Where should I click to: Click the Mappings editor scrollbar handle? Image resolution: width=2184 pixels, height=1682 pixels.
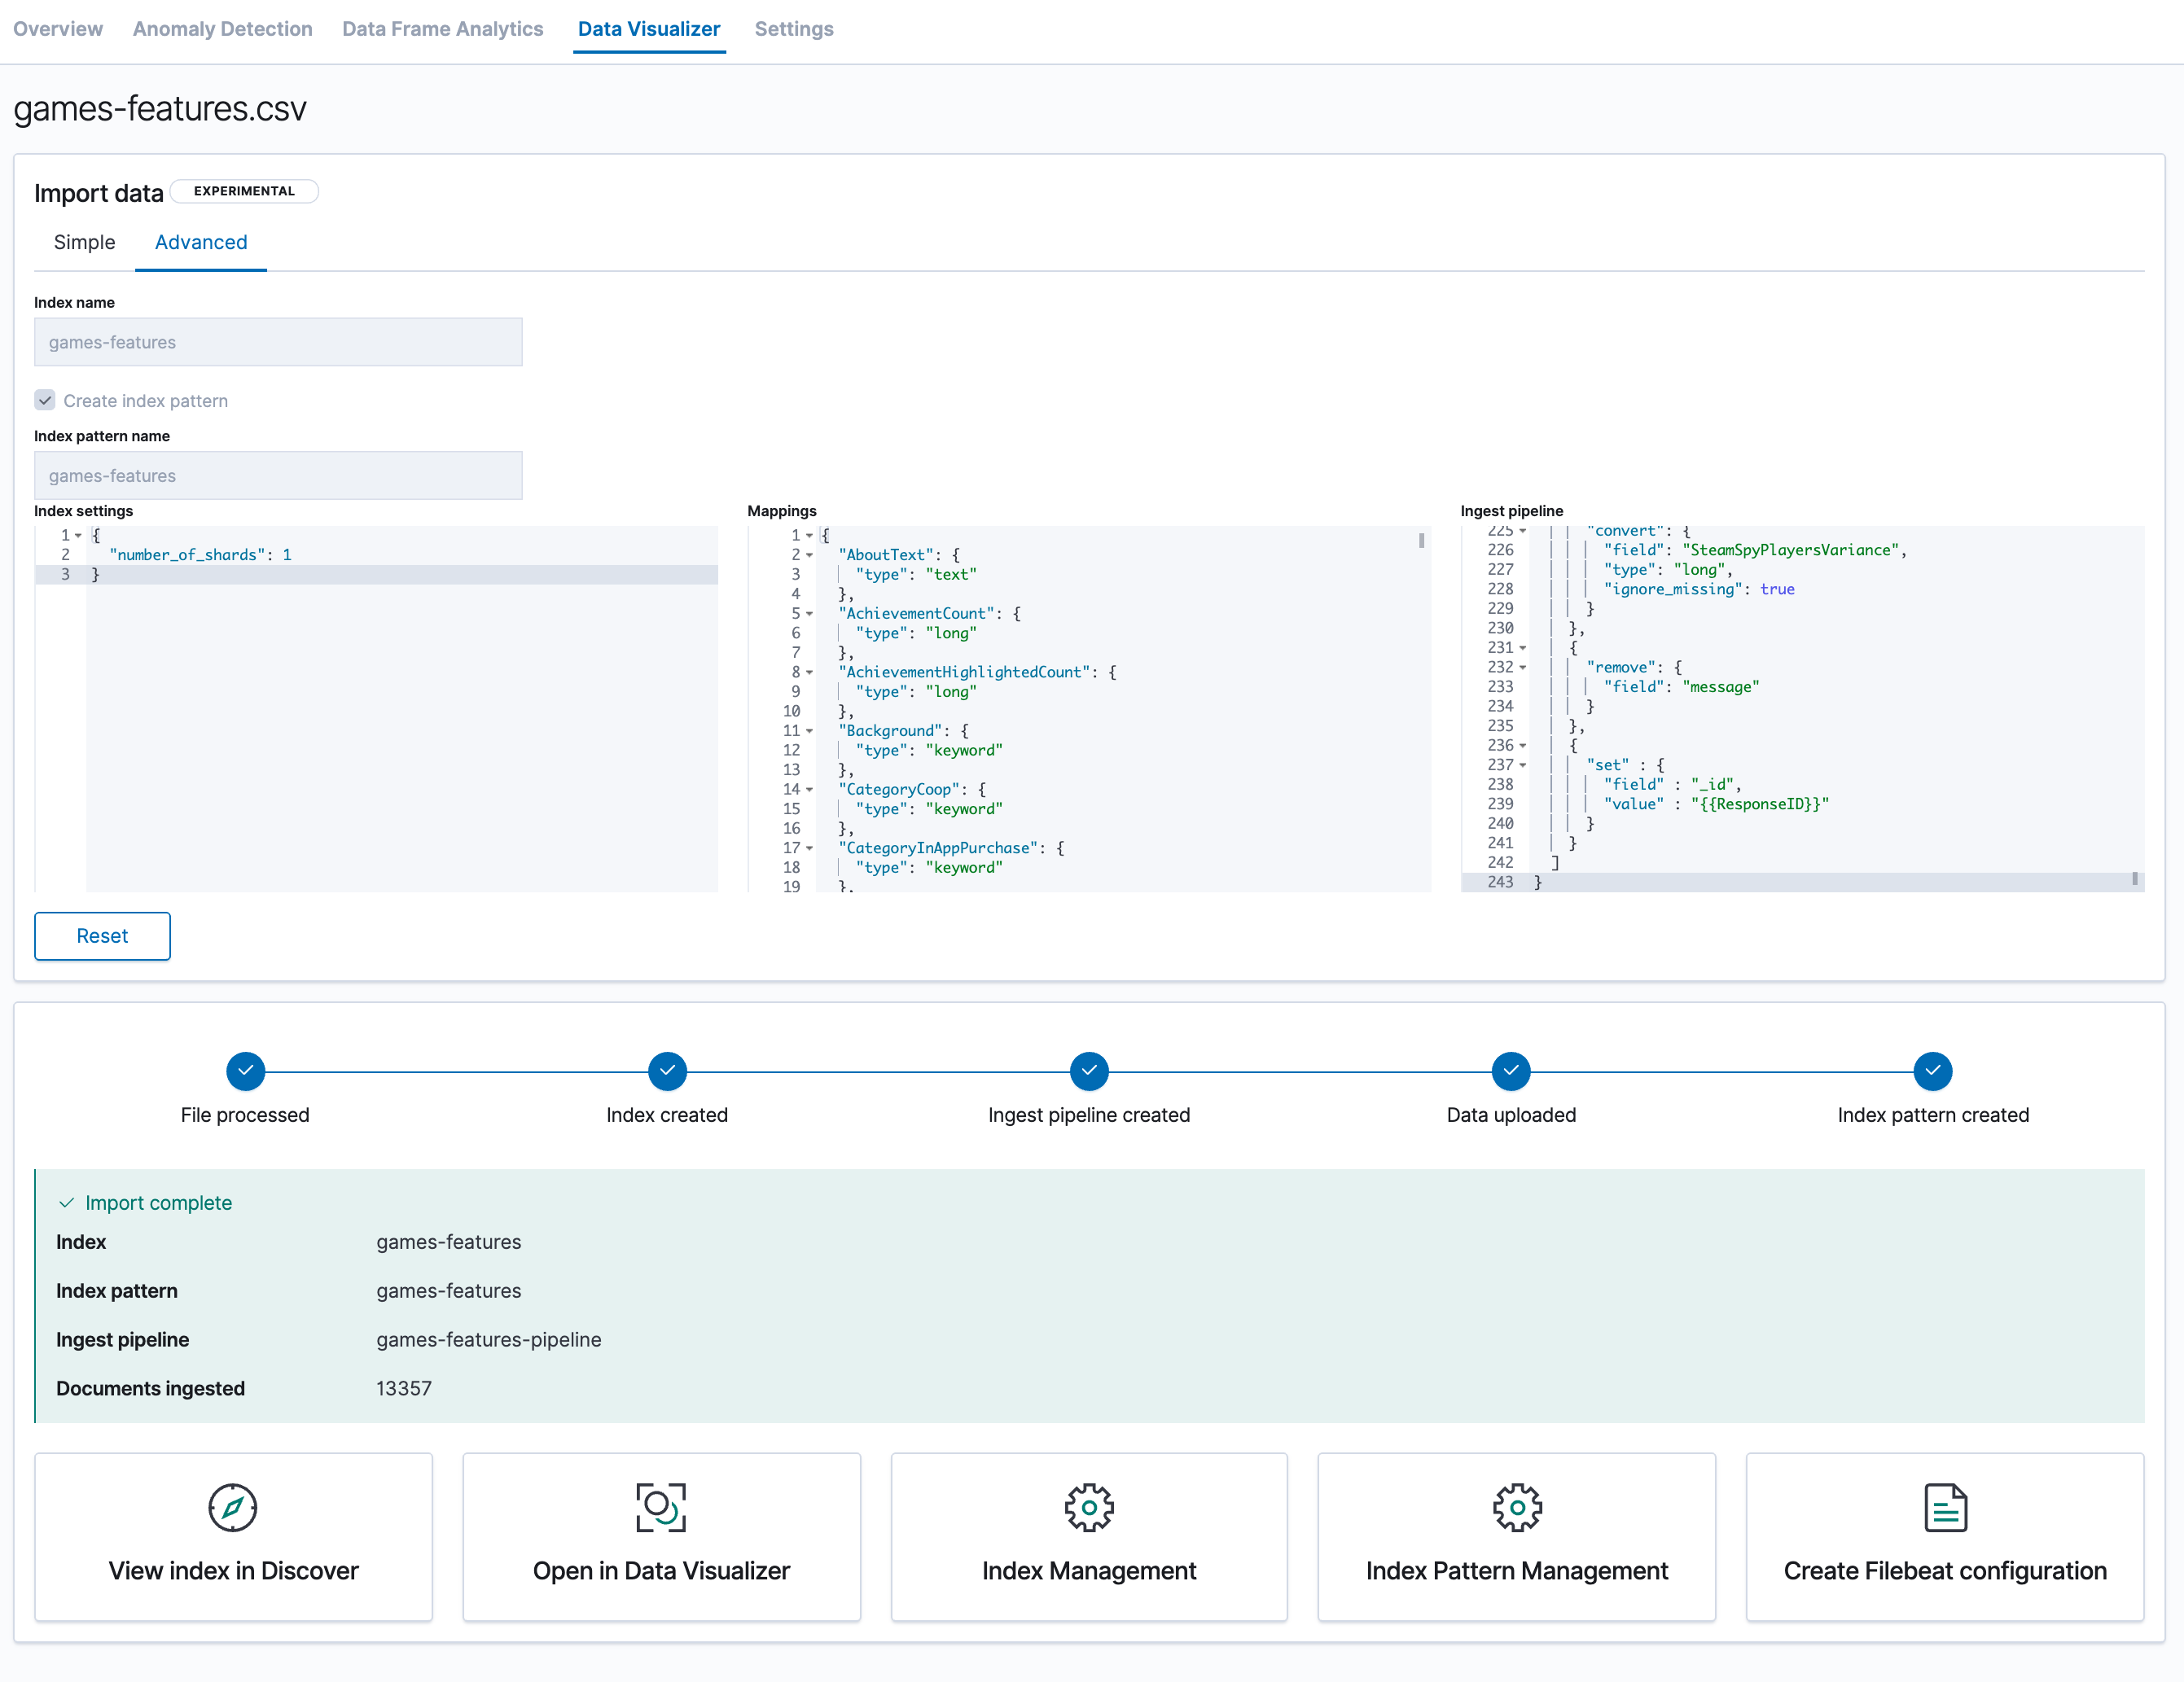click(x=1421, y=540)
